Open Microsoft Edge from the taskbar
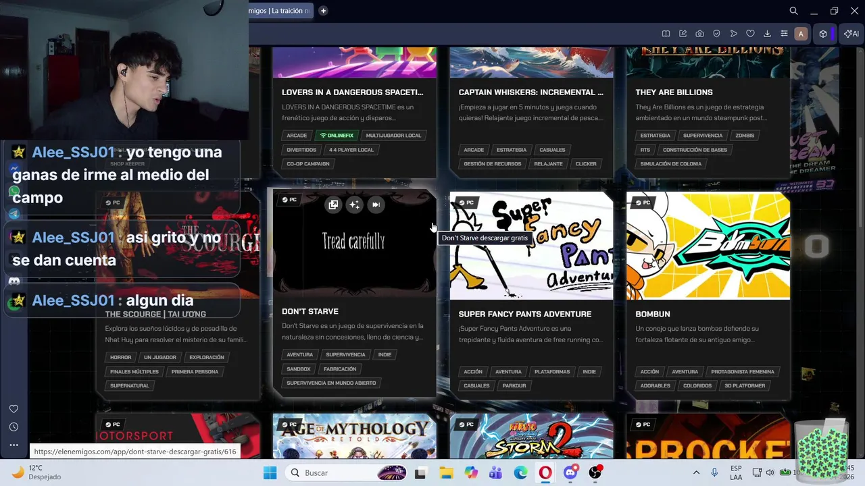This screenshot has height=486, width=865. click(x=520, y=473)
